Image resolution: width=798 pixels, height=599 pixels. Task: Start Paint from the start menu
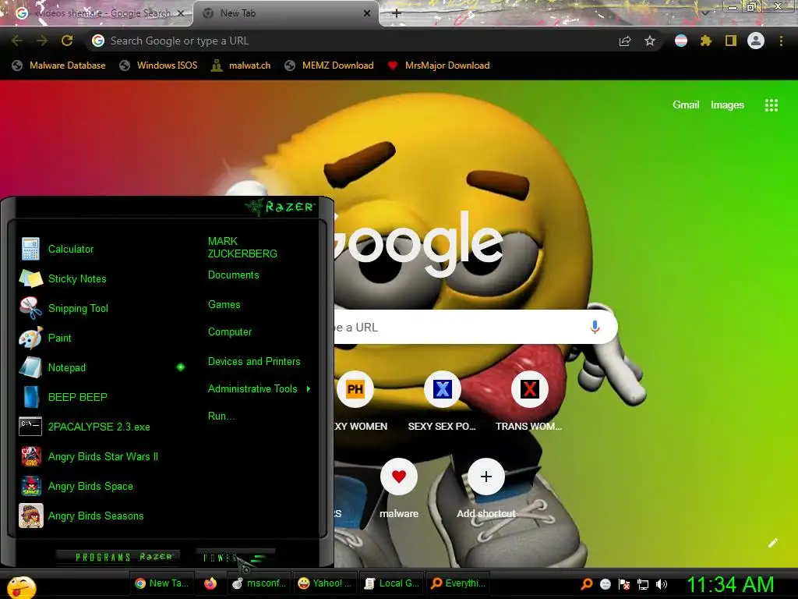46,338
